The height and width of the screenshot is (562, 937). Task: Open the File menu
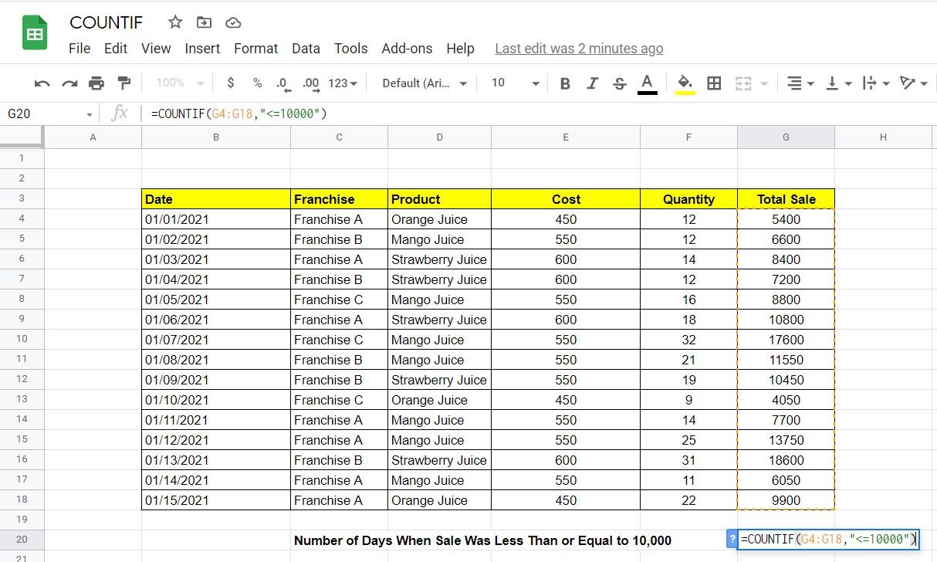point(79,48)
